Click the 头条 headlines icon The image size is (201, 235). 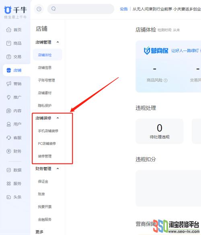(x=9, y=197)
